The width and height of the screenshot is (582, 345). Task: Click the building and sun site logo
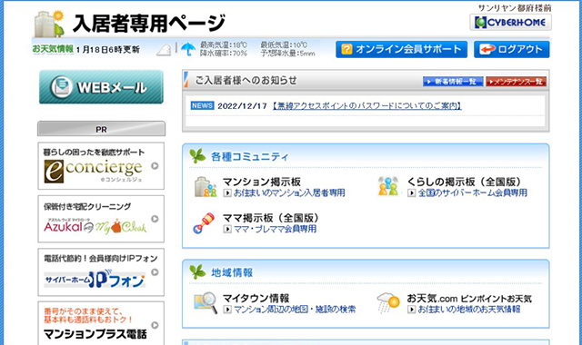49,24
